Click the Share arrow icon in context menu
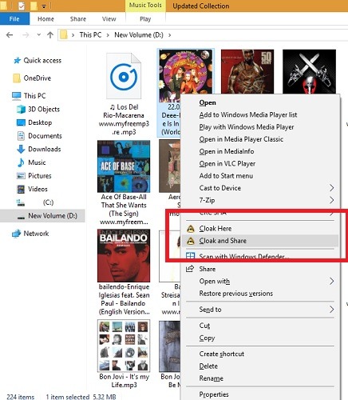This screenshot has width=348, height=400. click(190, 269)
